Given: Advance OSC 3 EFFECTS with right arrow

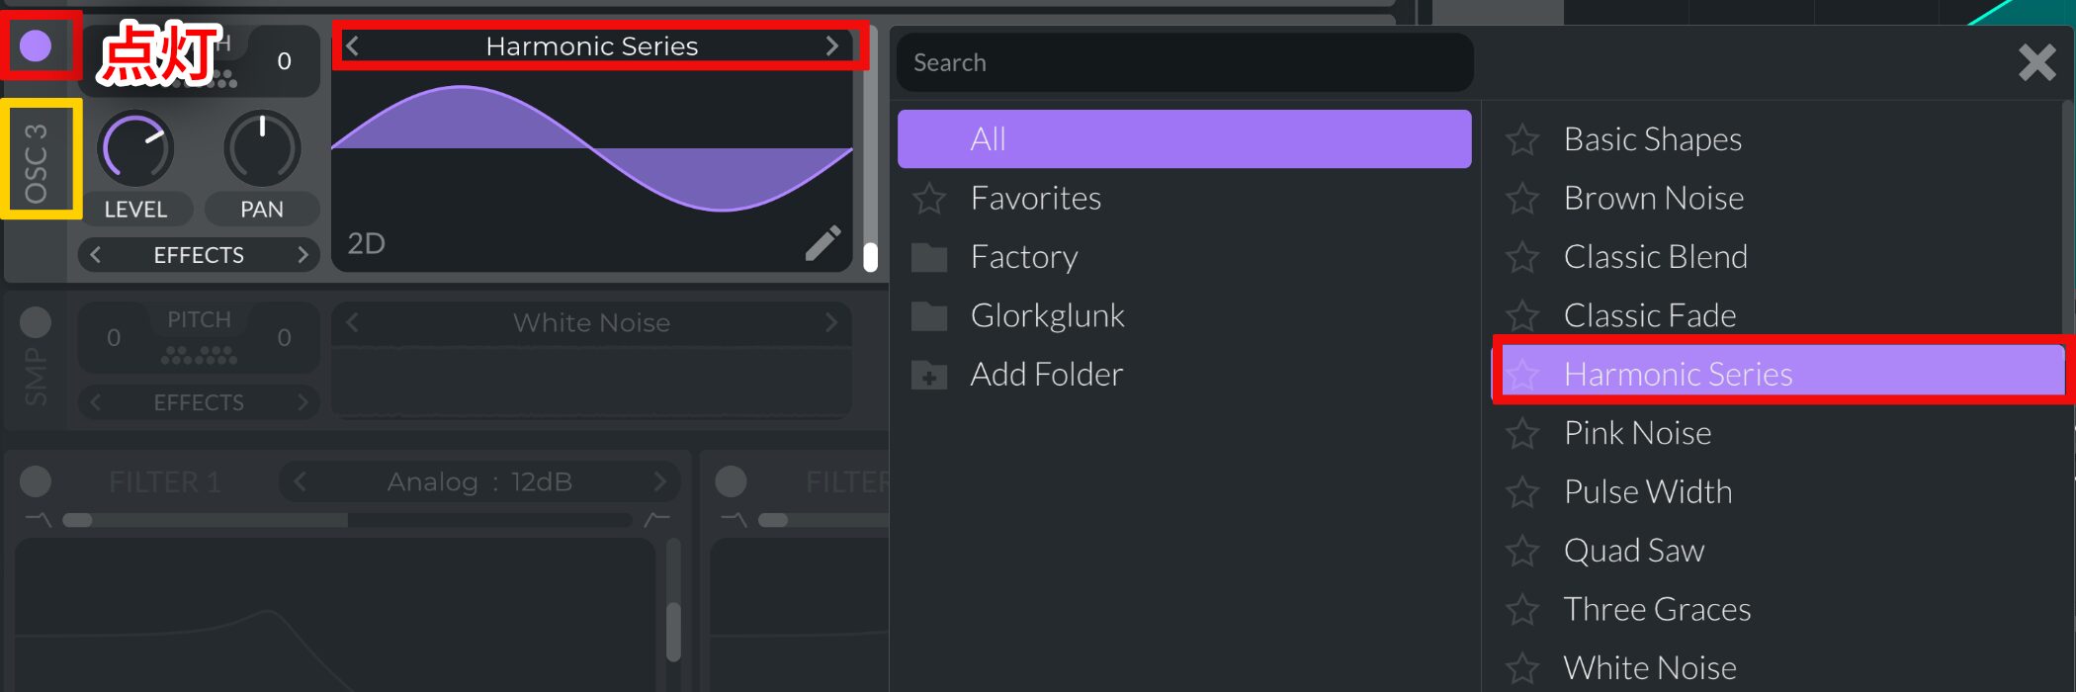Looking at the screenshot, I should 303,255.
